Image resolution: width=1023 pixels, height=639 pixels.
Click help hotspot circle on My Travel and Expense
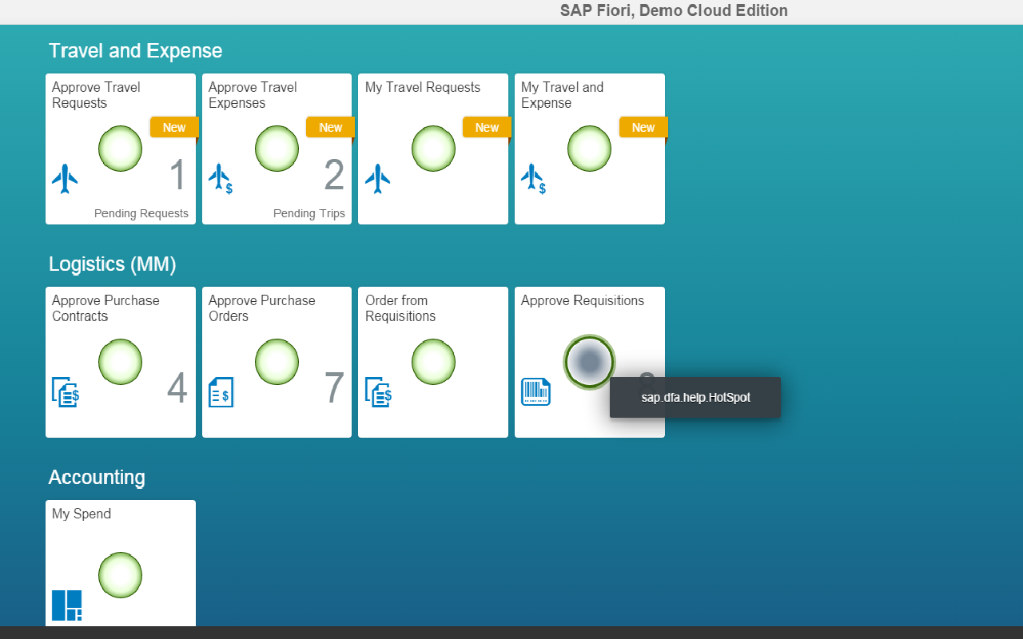pos(590,149)
